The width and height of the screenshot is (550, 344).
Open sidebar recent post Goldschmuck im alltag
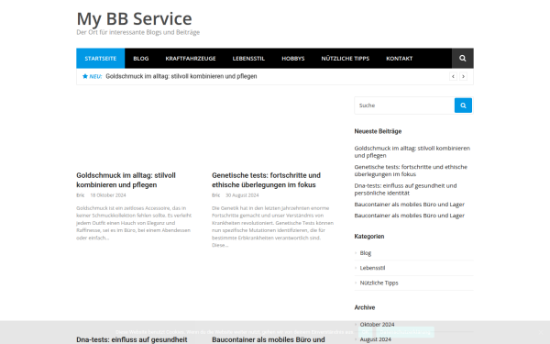(x=412, y=151)
